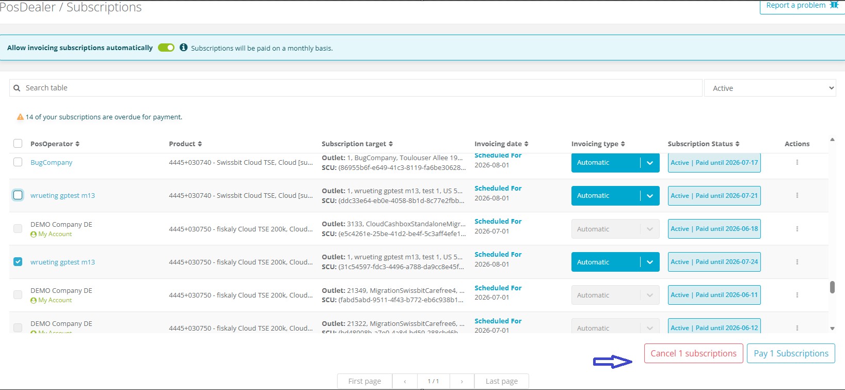Click the PosDealer / Subscriptions page heading
The height and width of the screenshot is (390, 845).
(71, 7)
